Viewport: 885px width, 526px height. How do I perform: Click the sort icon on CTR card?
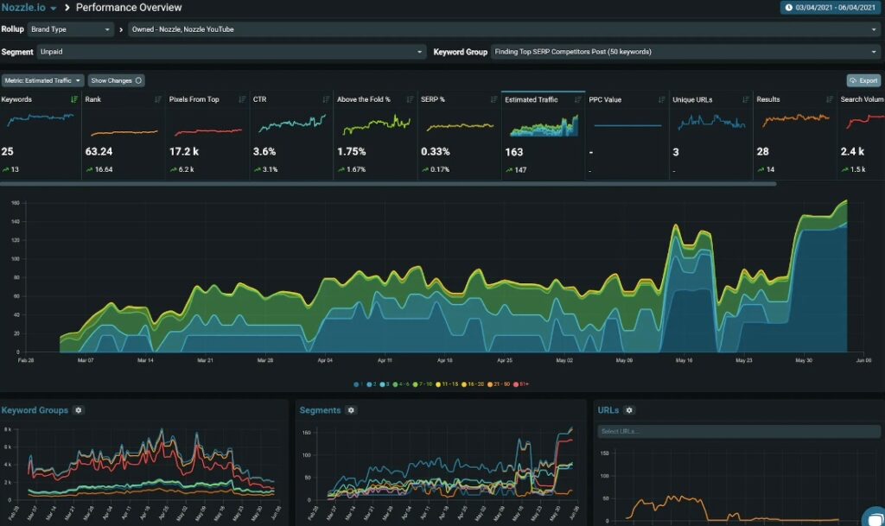point(326,99)
